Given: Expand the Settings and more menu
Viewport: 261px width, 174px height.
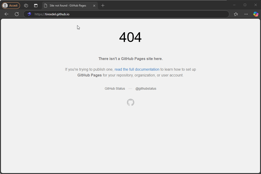Looking at the screenshot, I should [246, 14].
